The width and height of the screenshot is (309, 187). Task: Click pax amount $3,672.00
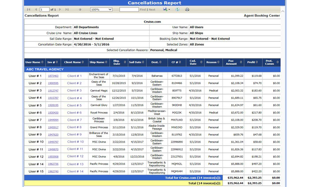point(237,113)
